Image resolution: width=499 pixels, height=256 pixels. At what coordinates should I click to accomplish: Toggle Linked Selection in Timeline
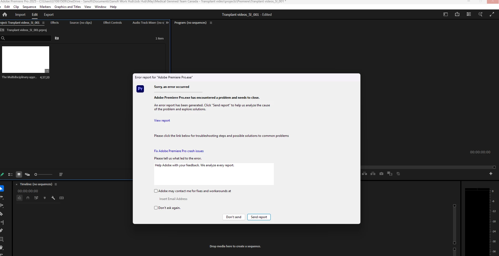(36, 198)
